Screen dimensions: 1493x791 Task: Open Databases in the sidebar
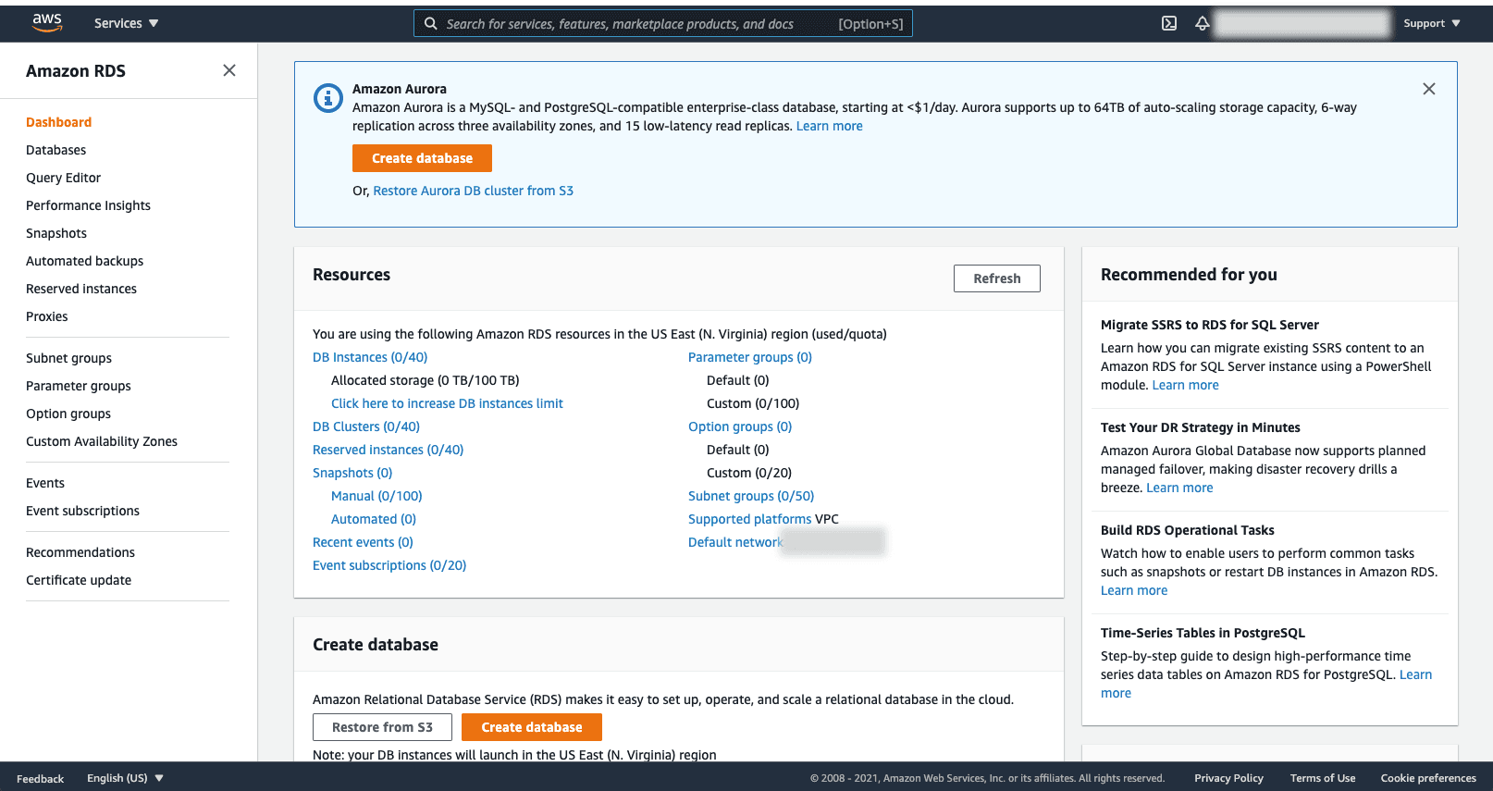click(56, 150)
